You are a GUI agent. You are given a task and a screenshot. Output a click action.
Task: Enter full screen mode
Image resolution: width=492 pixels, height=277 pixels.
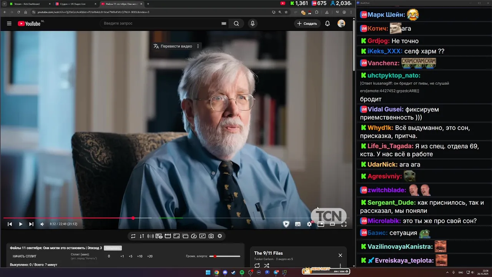(x=344, y=224)
